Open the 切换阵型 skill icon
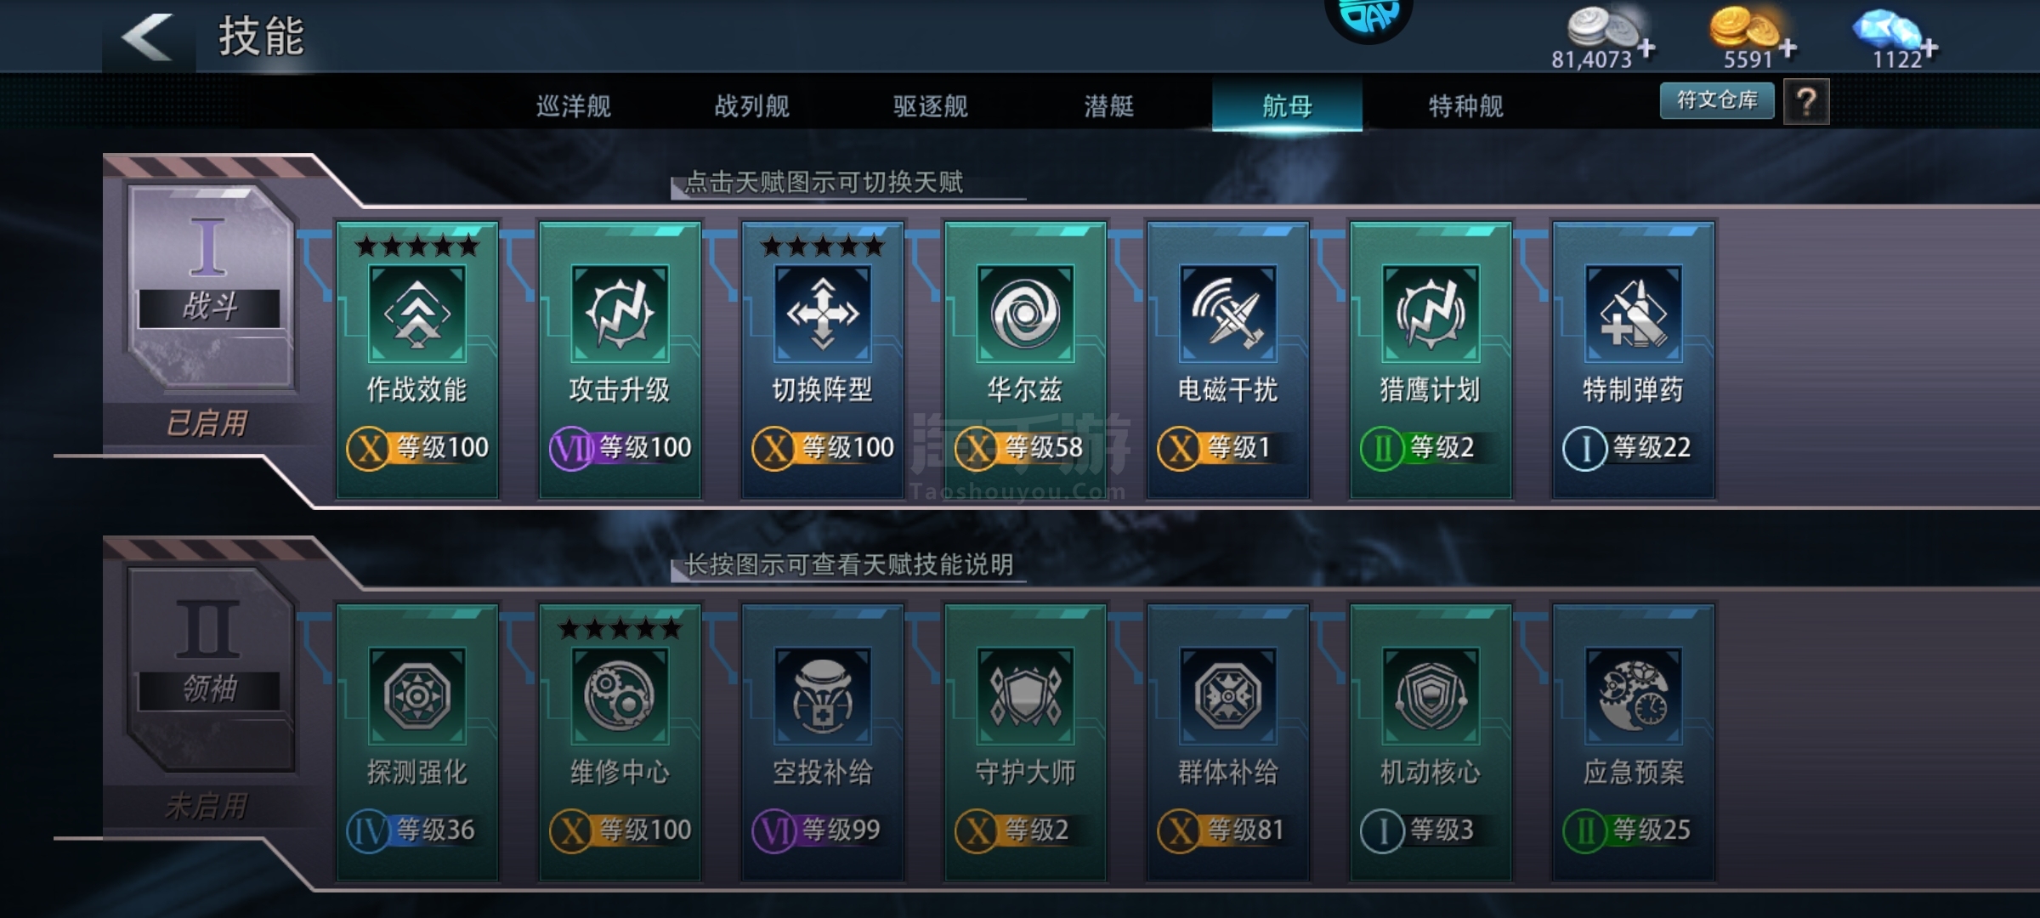This screenshot has height=918, width=2040. (822, 314)
